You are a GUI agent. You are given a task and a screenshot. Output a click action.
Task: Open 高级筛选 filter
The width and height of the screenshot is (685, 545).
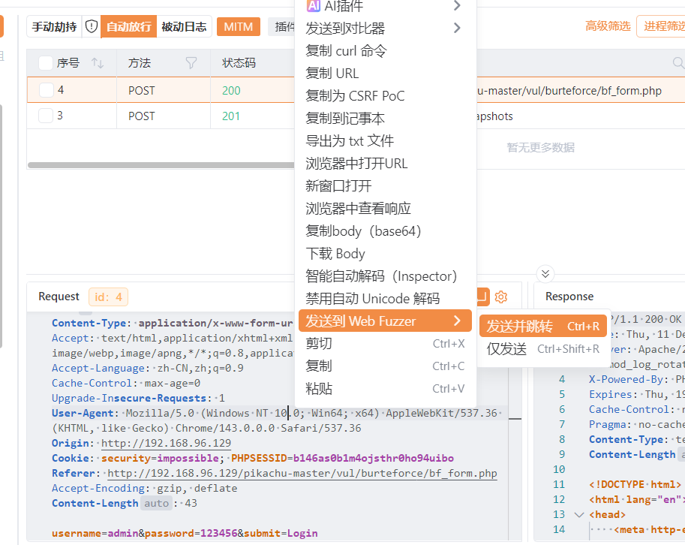(x=608, y=26)
